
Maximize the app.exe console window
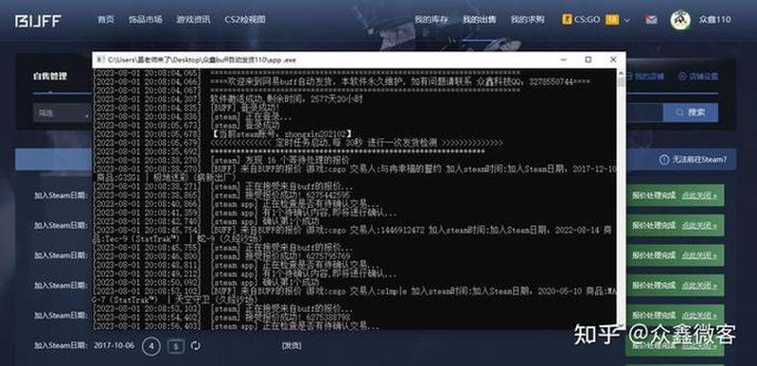(x=588, y=60)
